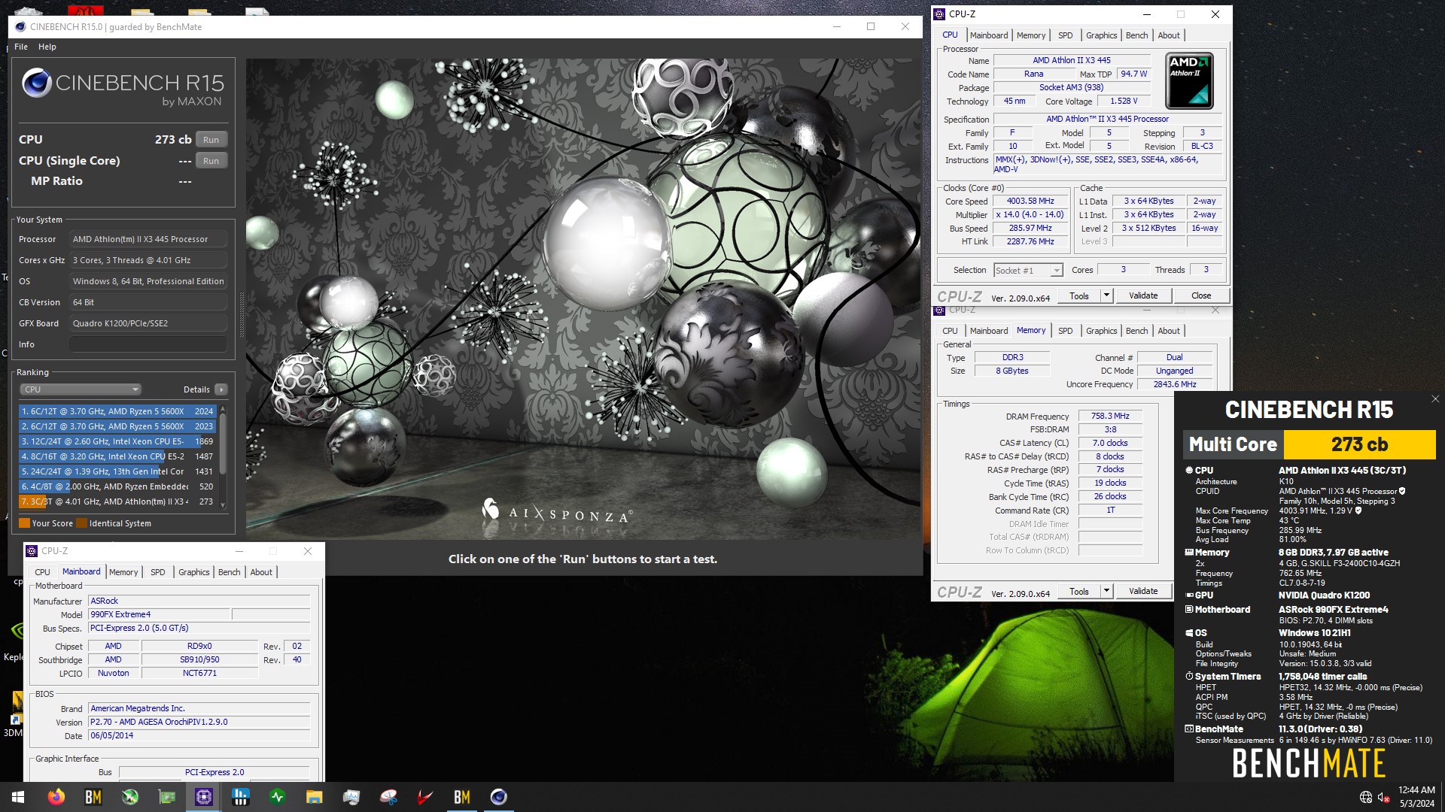
Task: Open the red checkmark taskbar icon
Action: click(425, 797)
